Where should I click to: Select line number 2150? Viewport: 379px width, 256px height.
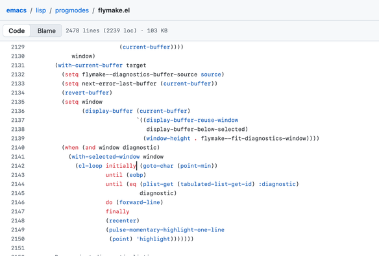[x=18, y=239]
